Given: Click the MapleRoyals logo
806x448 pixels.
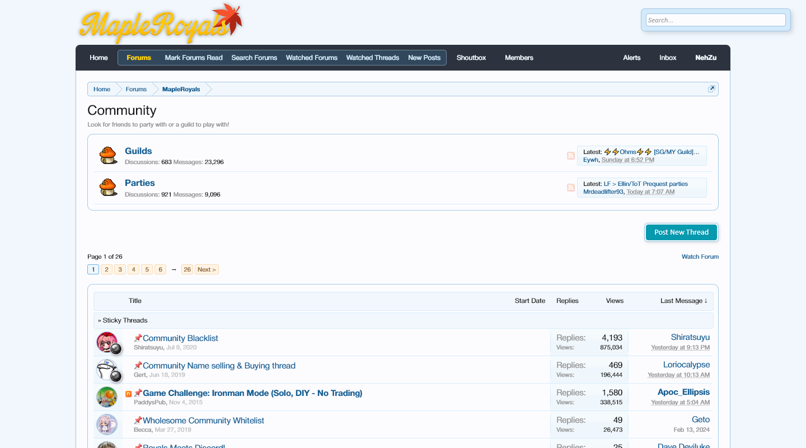Looking at the screenshot, I should point(161,24).
